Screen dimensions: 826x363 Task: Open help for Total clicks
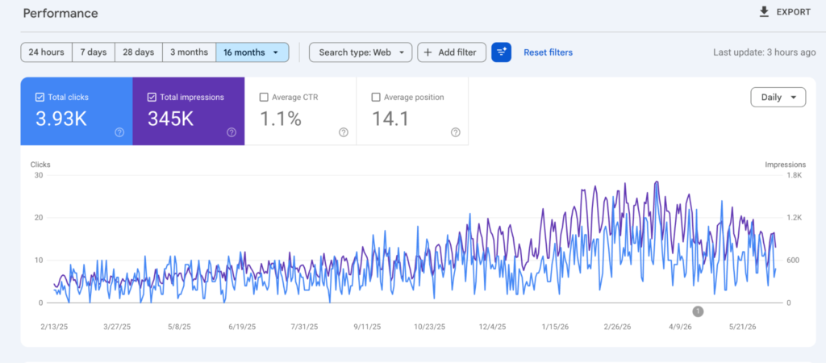click(119, 132)
